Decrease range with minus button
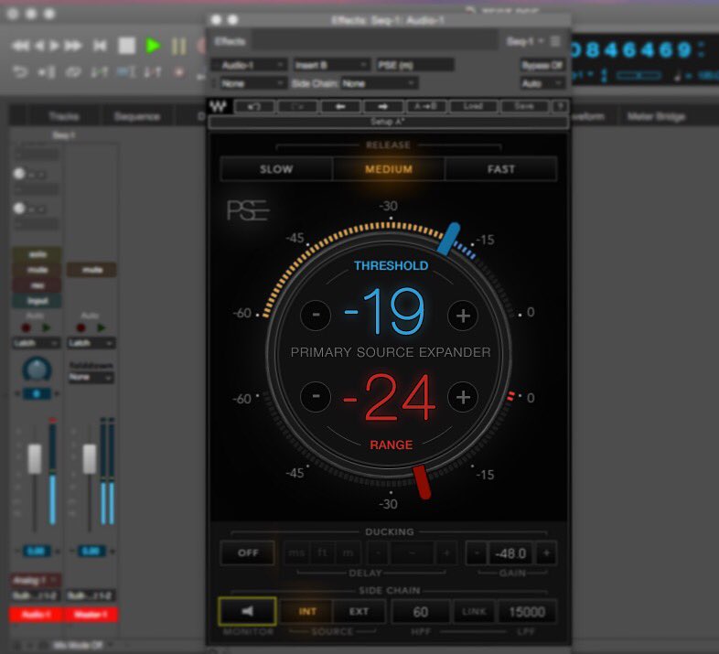Image resolution: width=719 pixels, height=654 pixels. click(316, 396)
